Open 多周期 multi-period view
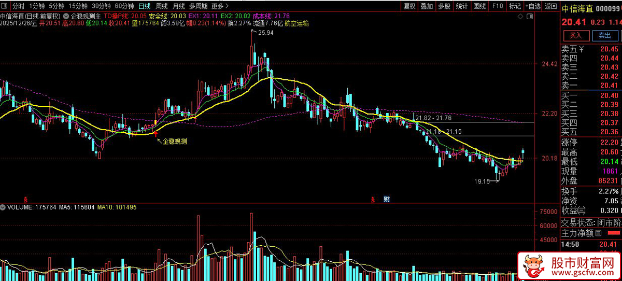Viewport: 622px width, 281px height. pos(199,6)
